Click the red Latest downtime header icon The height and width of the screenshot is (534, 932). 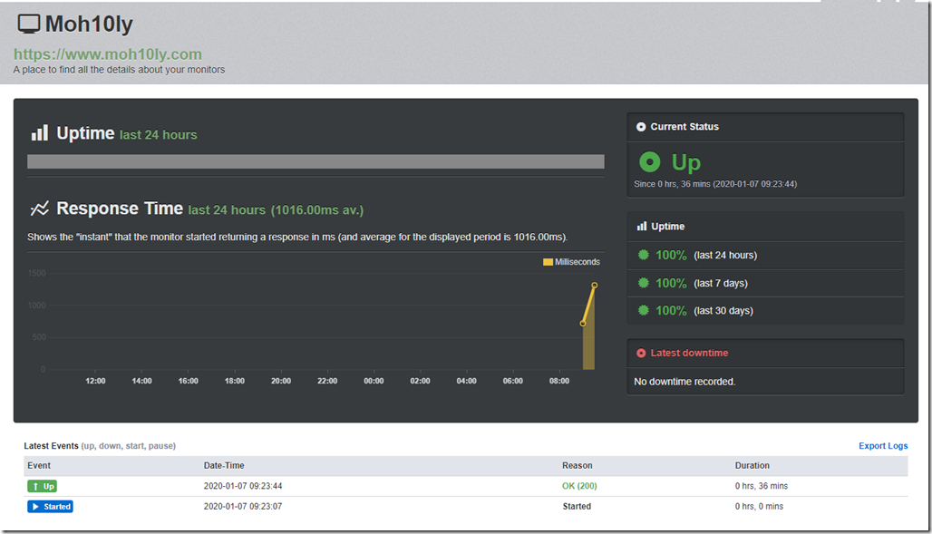pos(641,354)
